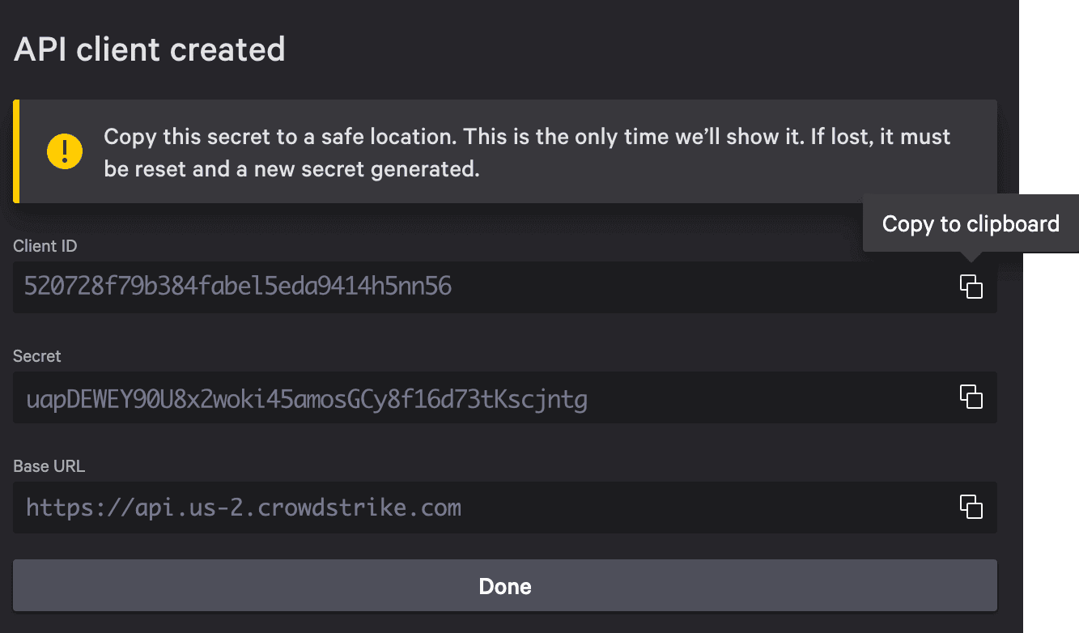This screenshot has width=1079, height=633.
Task: Click the yellow warning exclamation icon
Action: tap(64, 151)
